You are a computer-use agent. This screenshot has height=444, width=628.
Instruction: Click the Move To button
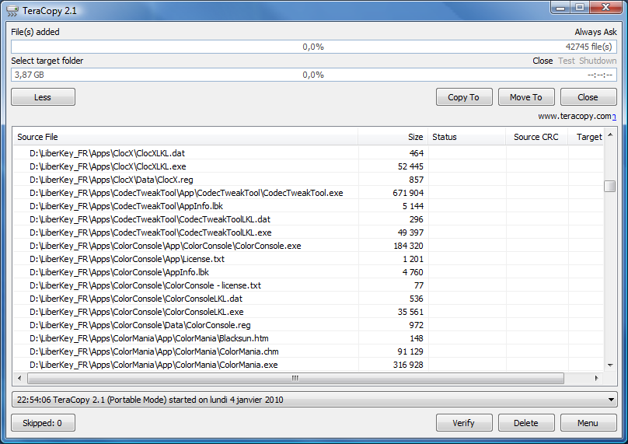(x=526, y=97)
